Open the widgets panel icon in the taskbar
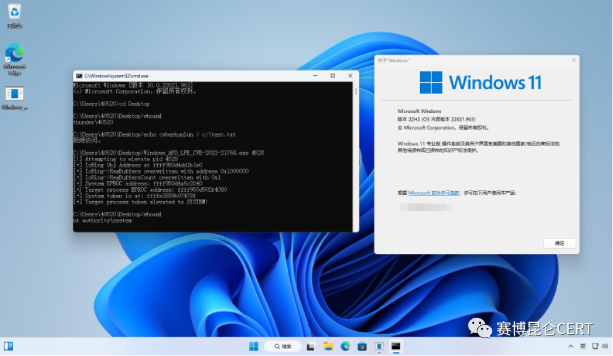Screen dimensions: 613x356 pyautogui.click(x=8, y=346)
